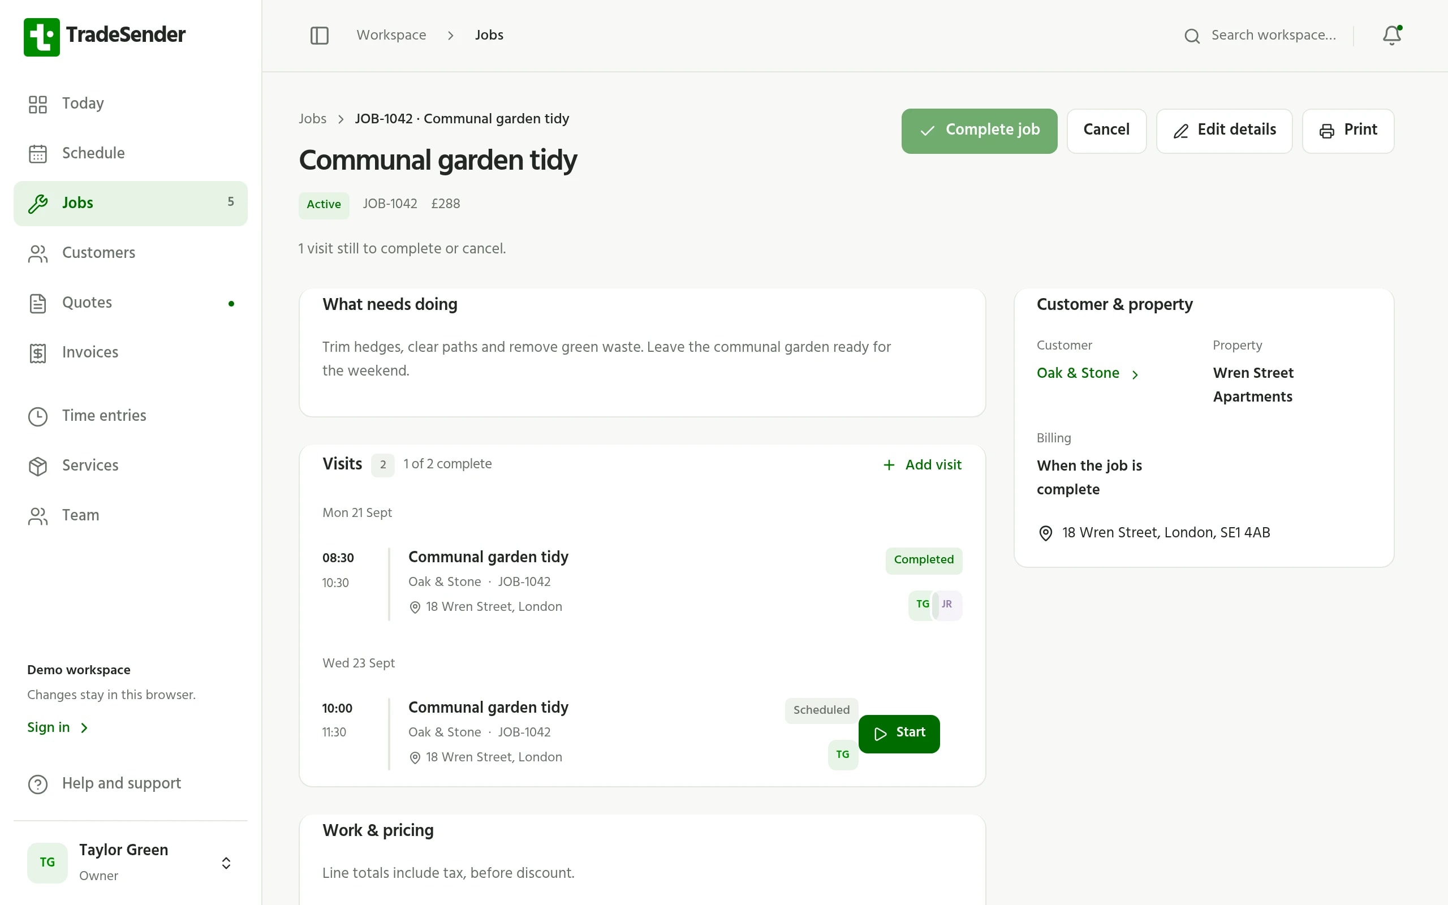Click the TG avatar on completed visit
Viewport: 1448px width, 905px height.
[922, 605]
